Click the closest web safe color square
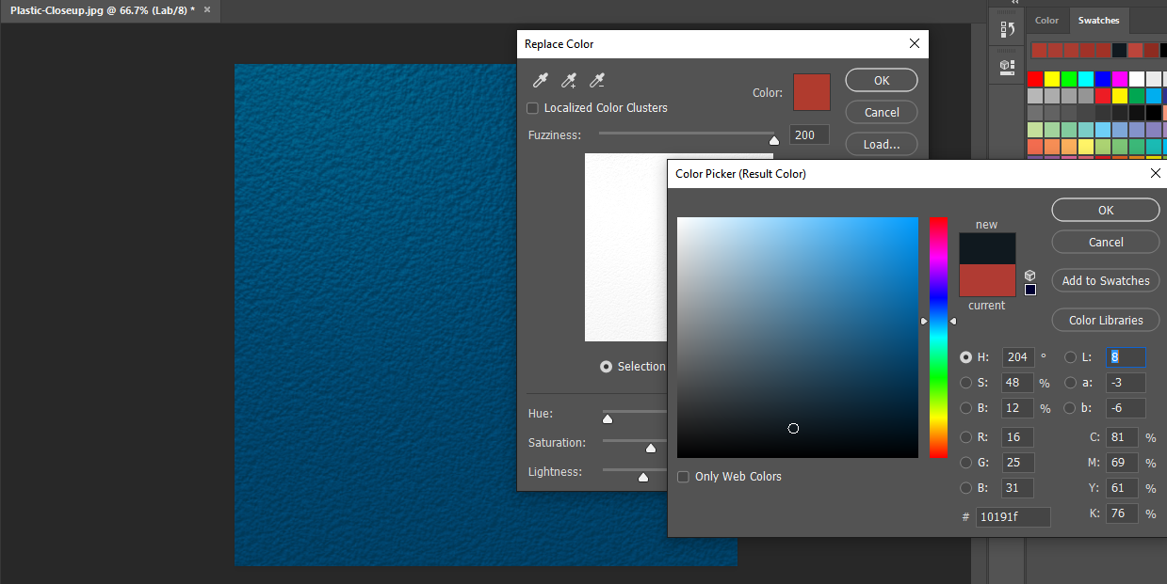Screen dimensions: 1167x584 (x=1030, y=290)
